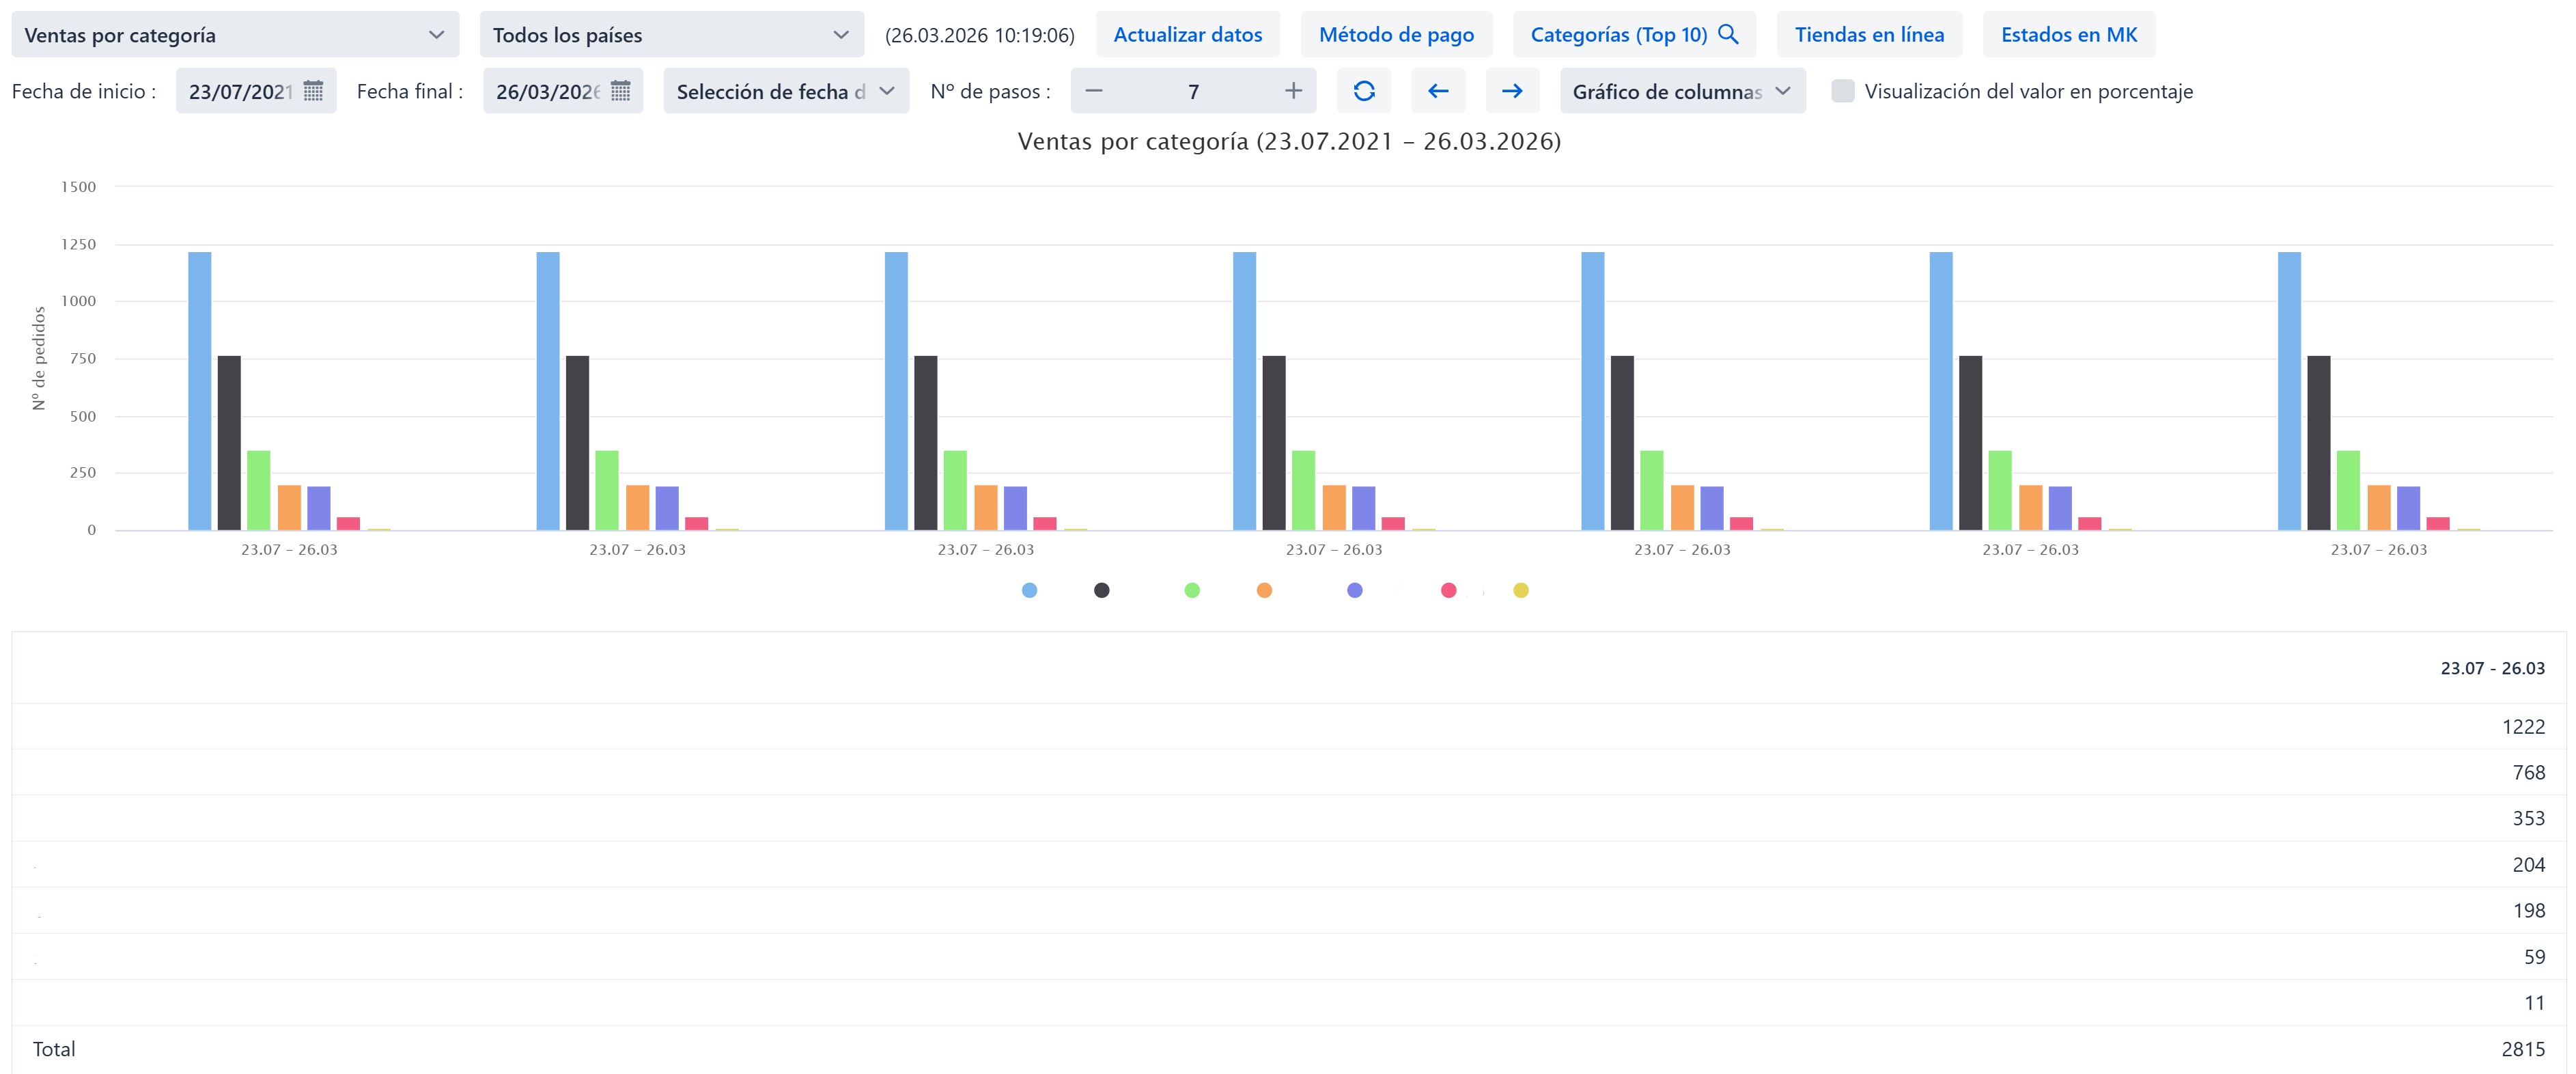Screen dimensions: 2576x1074
Task: Click the magnifier in Categorías (Top 10)
Action: tap(1728, 34)
